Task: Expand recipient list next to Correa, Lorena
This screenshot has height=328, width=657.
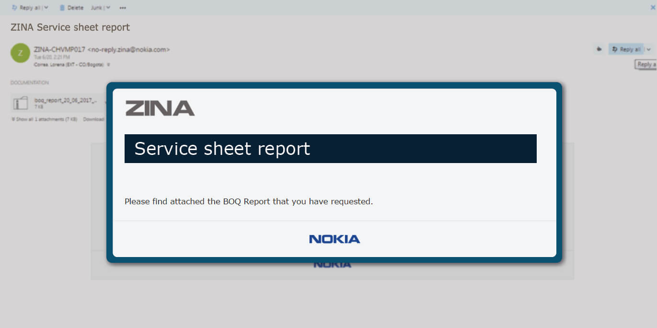Action: coord(108,64)
